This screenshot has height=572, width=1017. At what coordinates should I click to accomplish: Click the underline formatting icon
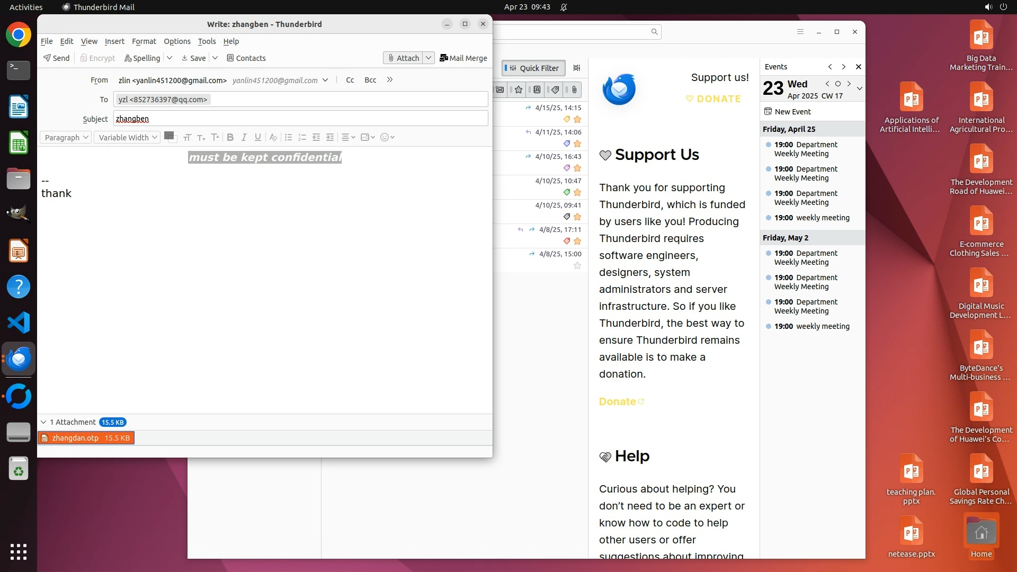point(258,137)
